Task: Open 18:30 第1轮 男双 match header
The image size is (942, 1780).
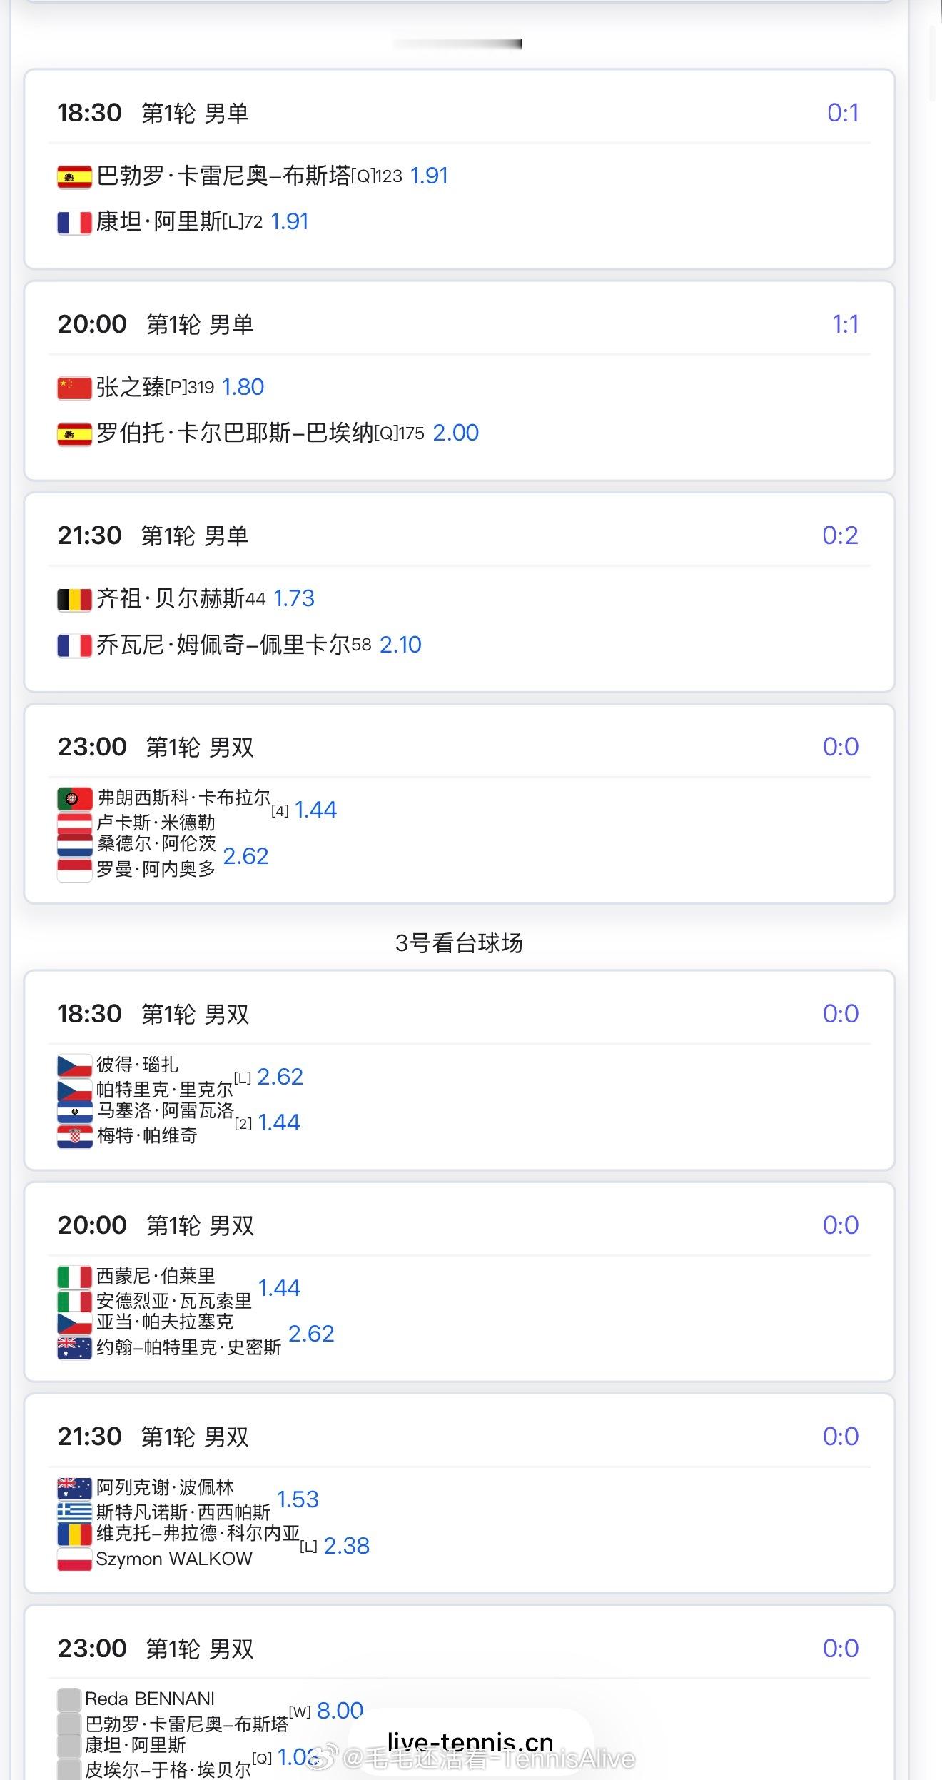Action: click(153, 1014)
